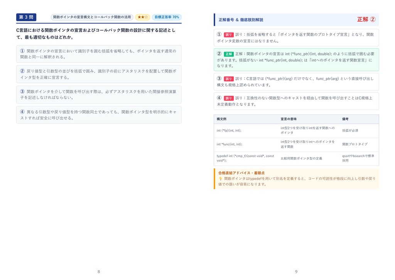The image size is (395, 280).
Task: Click the question stem text starting C言語における
Action: (x=96, y=34)
